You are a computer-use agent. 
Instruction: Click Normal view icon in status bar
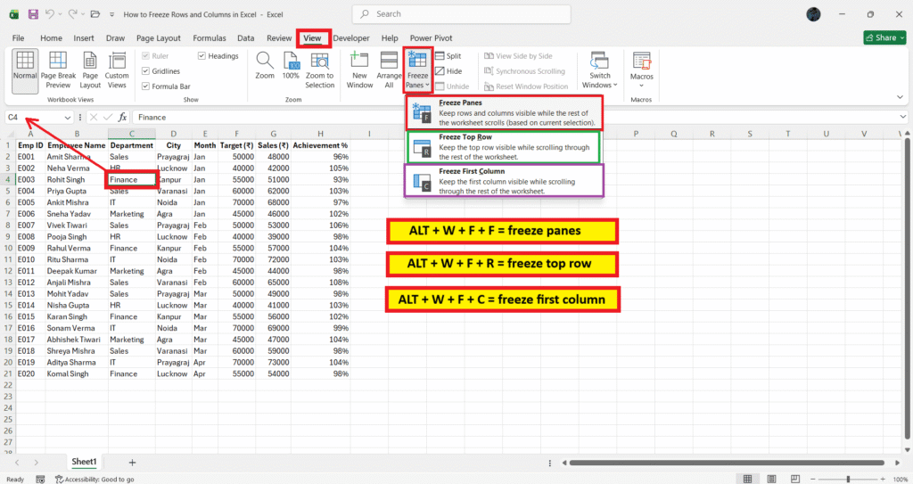click(x=748, y=479)
